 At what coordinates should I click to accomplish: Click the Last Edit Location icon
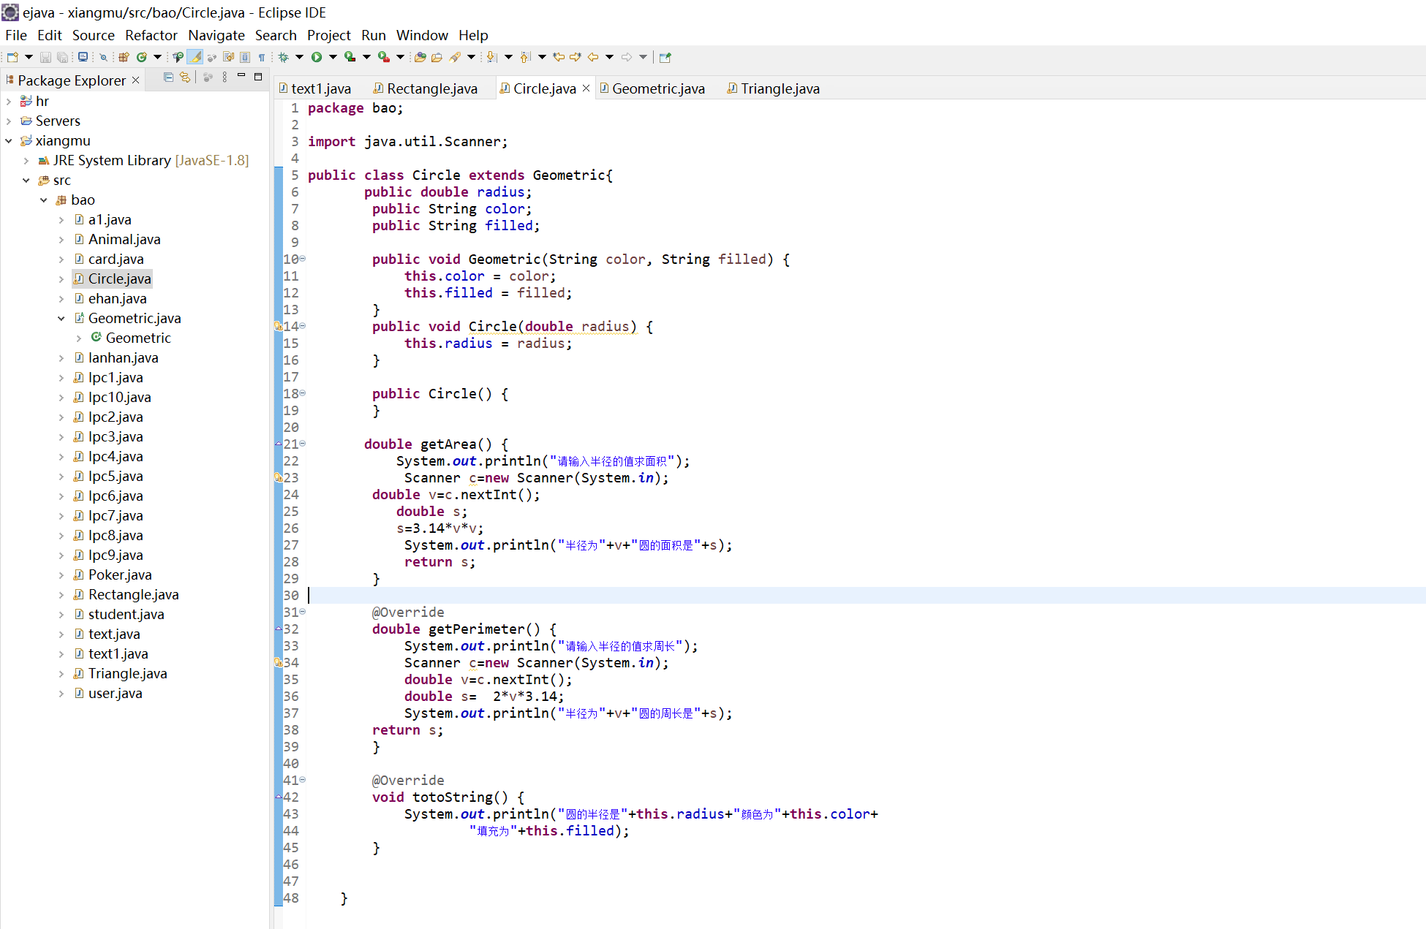(559, 57)
